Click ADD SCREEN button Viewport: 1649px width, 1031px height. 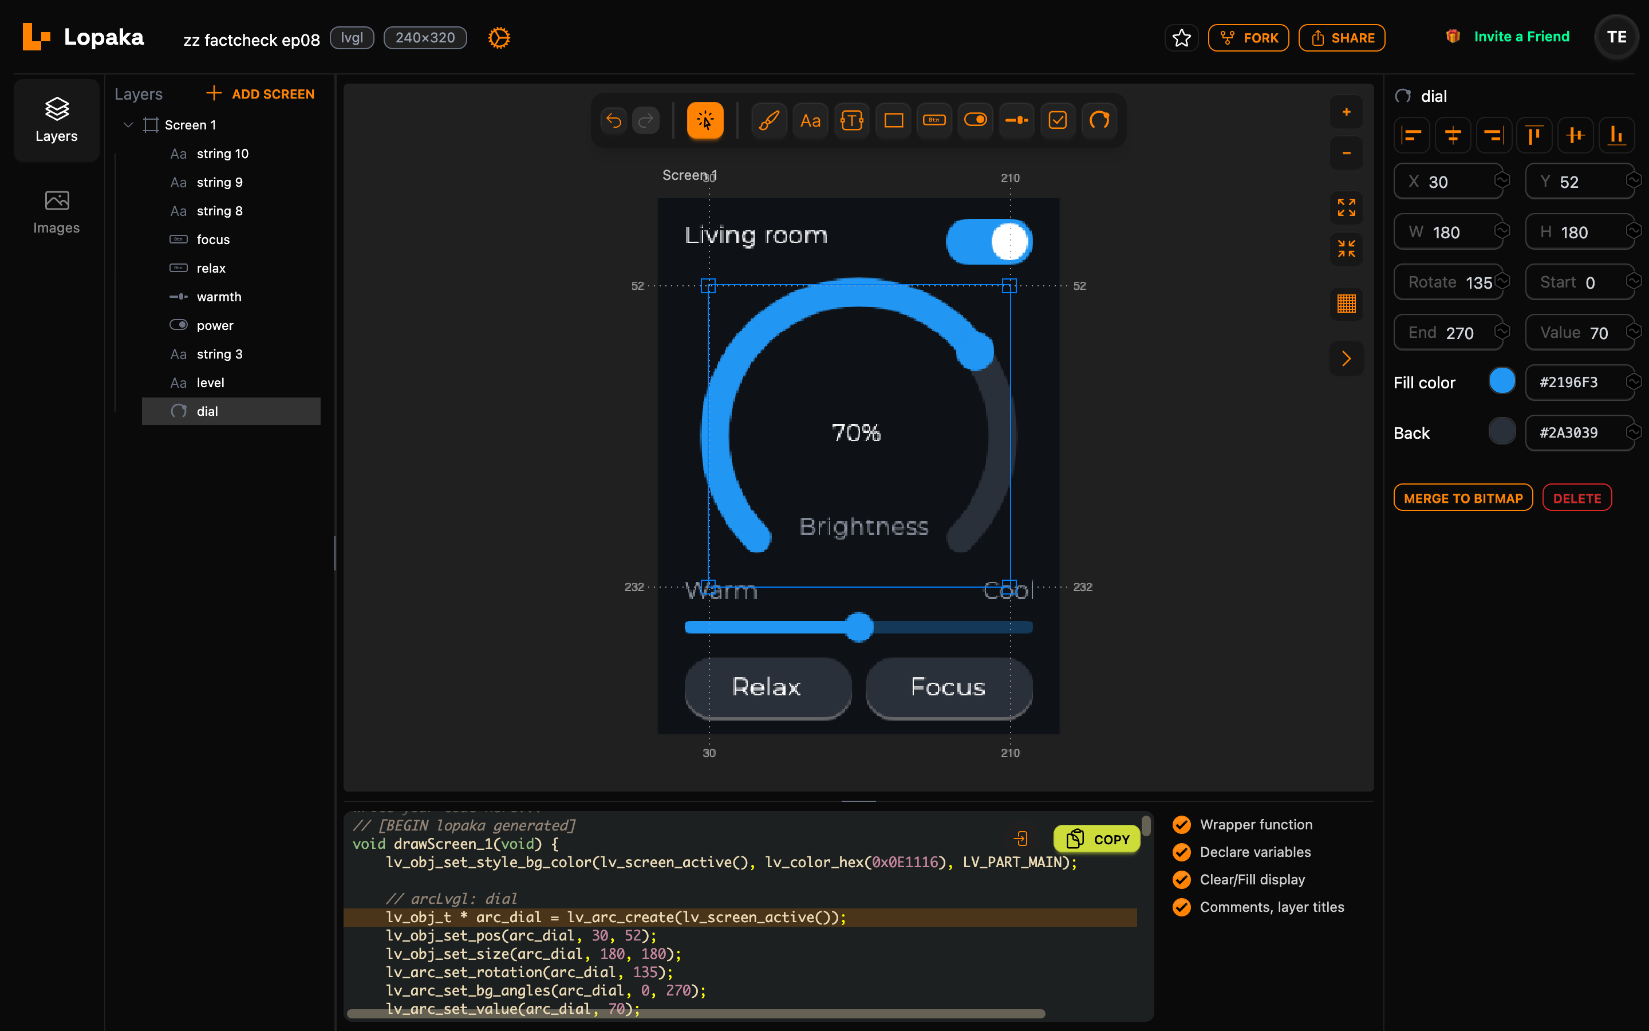coord(261,94)
